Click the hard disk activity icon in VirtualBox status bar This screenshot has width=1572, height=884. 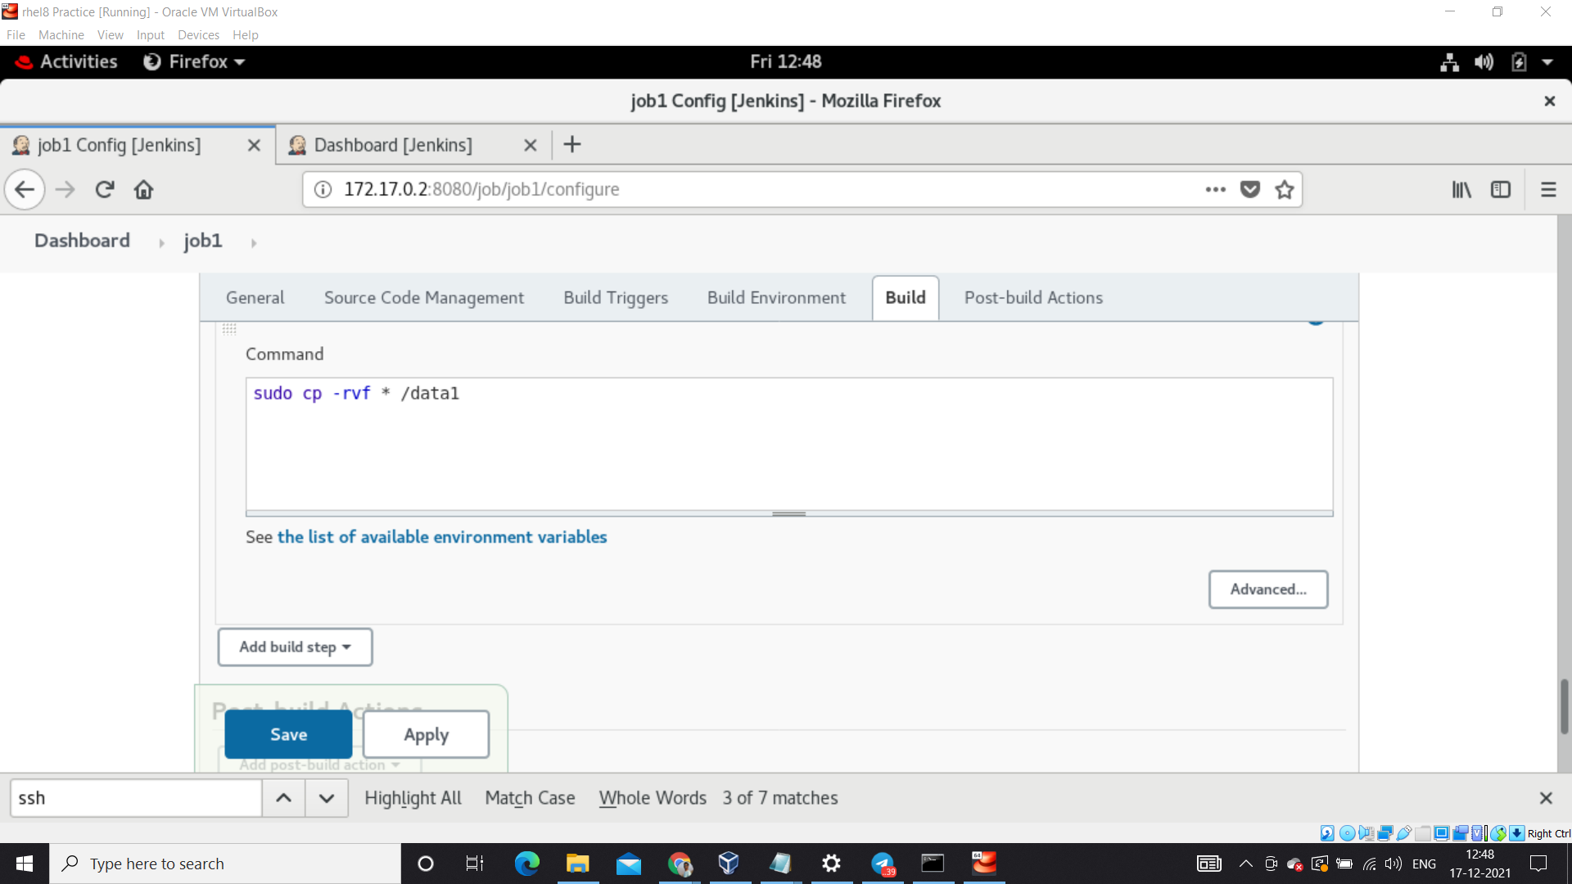click(1327, 832)
